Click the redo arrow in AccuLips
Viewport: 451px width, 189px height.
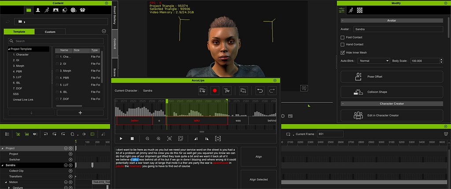coord(272,90)
